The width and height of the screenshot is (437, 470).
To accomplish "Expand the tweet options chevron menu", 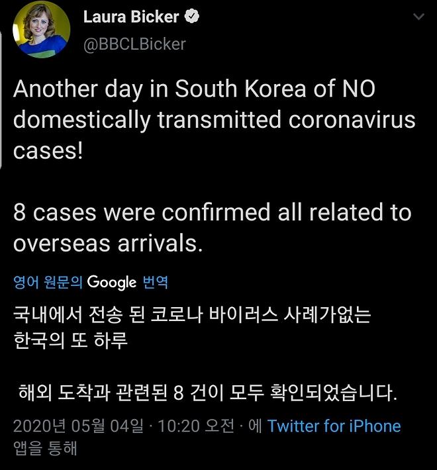I will tap(418, 17).
